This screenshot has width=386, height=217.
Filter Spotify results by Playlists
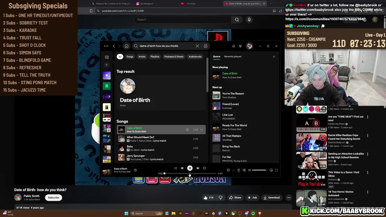click(155, 57)
